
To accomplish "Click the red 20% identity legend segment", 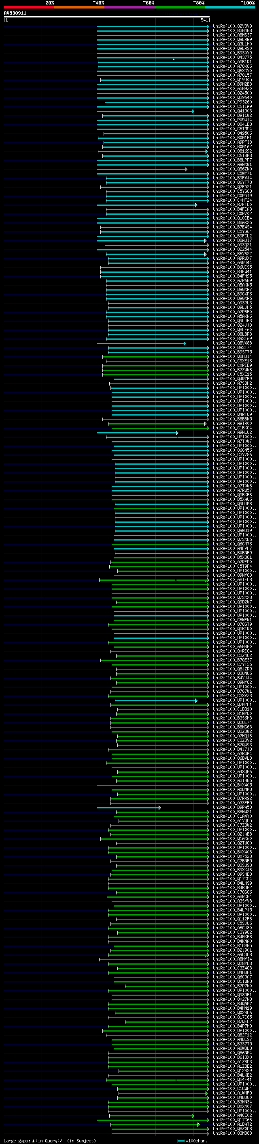I will pyautogui.click(x=29, y=8).
